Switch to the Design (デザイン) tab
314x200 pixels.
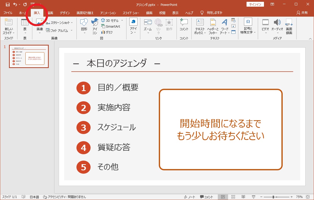[x=65, y=13]
